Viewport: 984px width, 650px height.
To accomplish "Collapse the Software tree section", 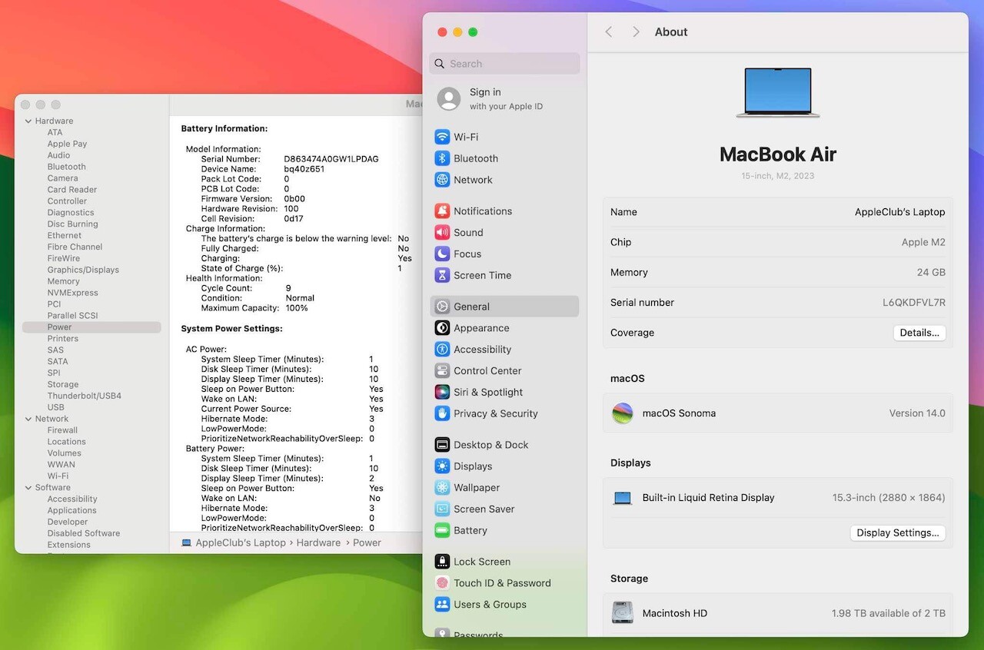I will point(28,488).
